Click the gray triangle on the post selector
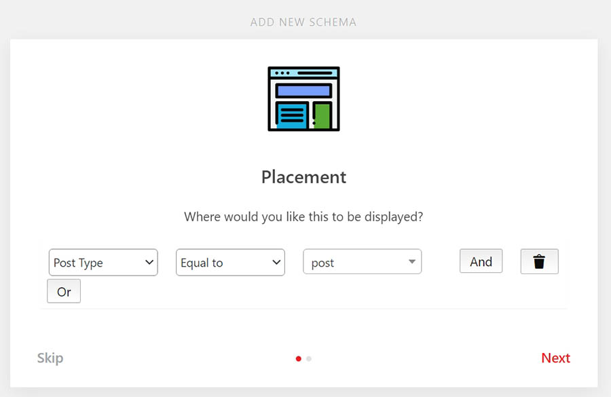This screenshot has height=397, width=611. (x=411, y=262)
